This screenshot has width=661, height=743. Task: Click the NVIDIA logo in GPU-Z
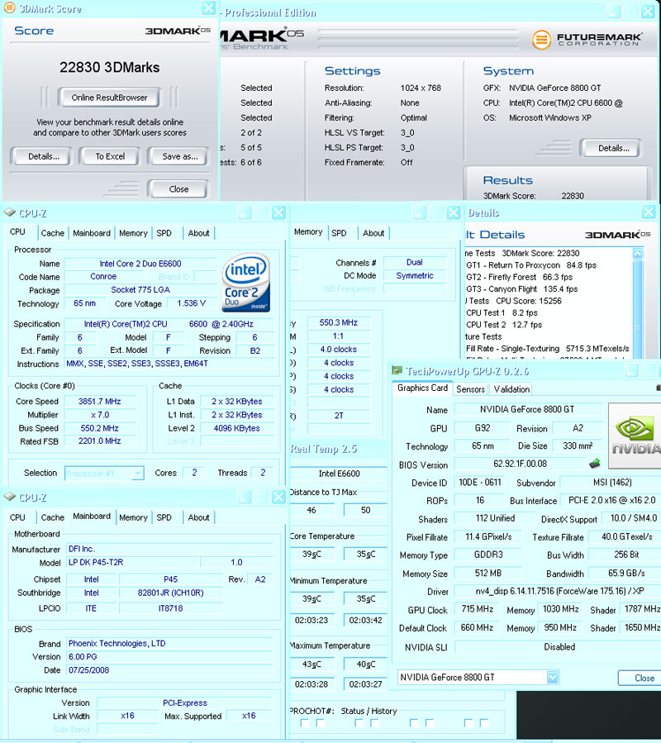pos(635,436)
